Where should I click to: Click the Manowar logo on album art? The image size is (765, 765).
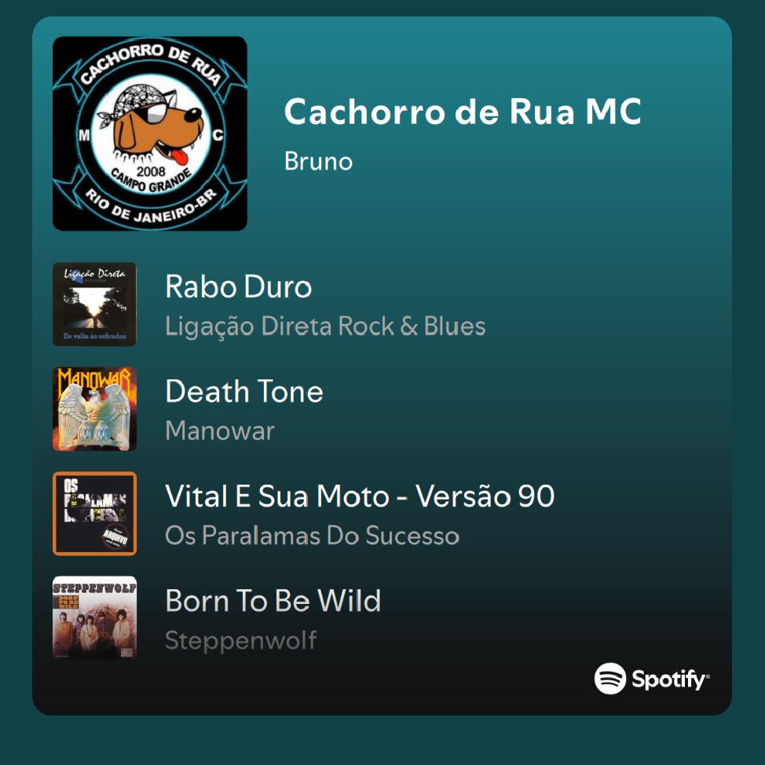pyautogui.click(x=94, y=379)
